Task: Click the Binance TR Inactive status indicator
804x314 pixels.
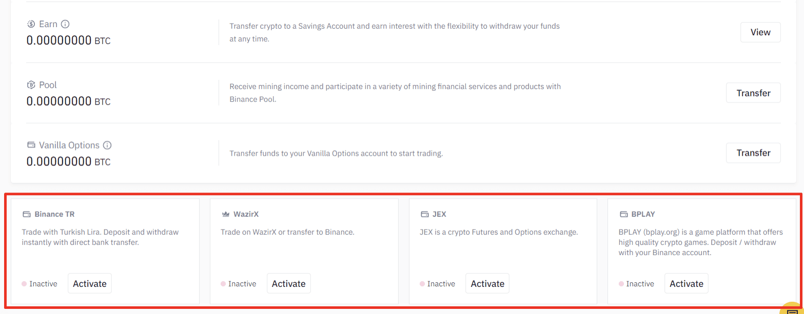Action: tap(40, 284)
